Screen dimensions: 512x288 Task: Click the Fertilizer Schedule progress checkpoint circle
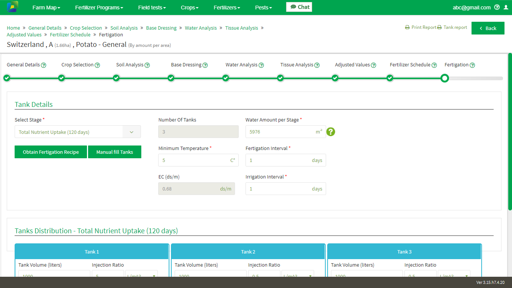point(390,78)
